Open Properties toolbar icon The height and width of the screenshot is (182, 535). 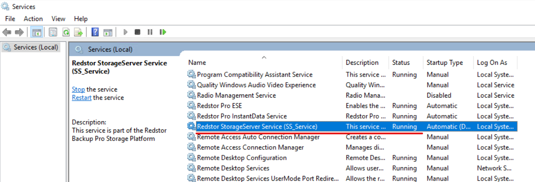tap(53, 32)
